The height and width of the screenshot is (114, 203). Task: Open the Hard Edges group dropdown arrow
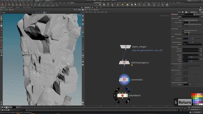[200, 51]
